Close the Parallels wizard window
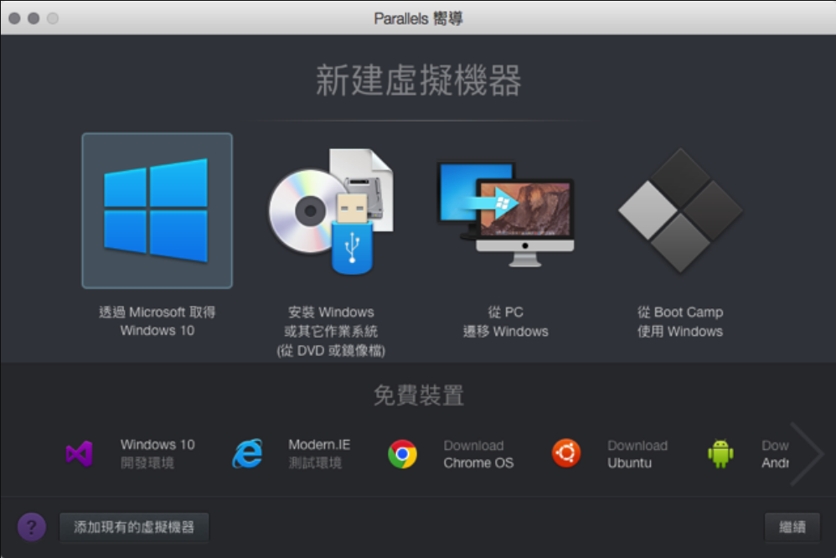 14,18
